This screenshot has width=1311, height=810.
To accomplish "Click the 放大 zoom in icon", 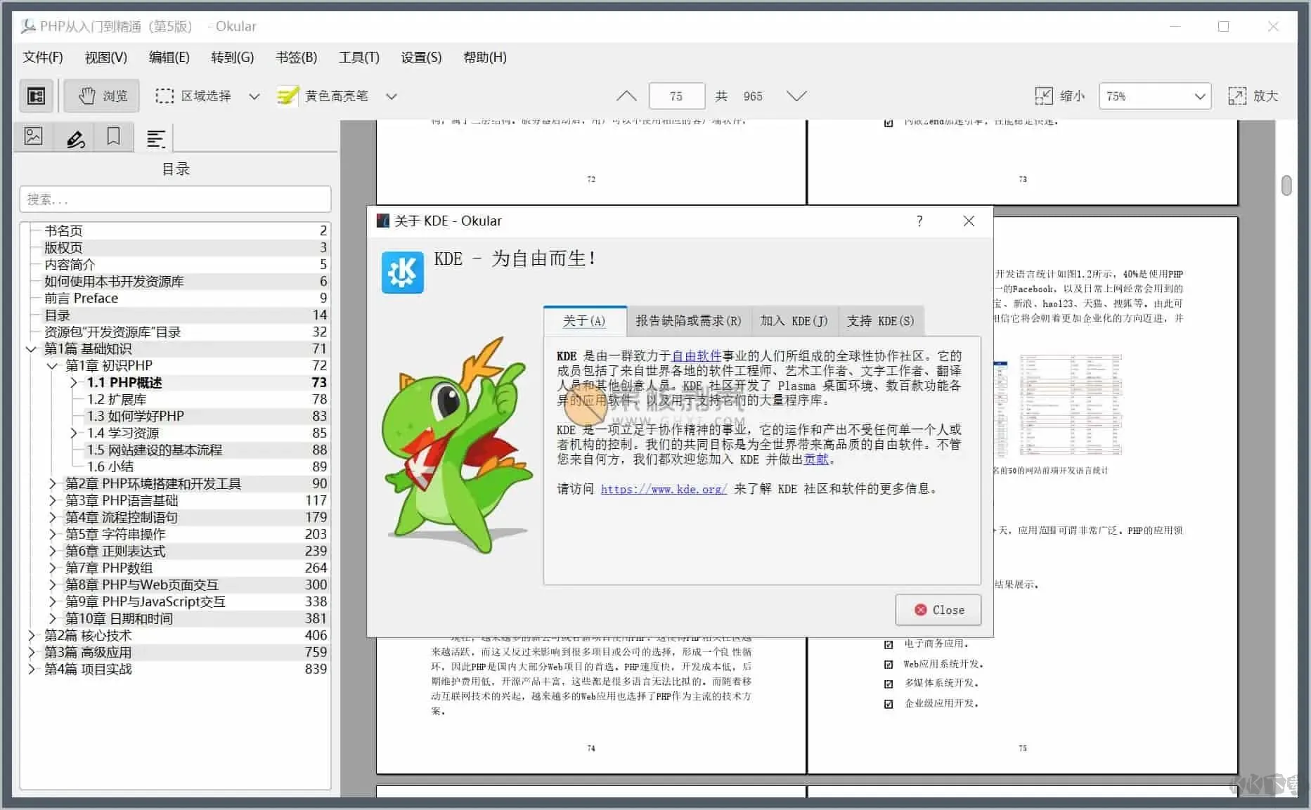I will coord(1237,96).
